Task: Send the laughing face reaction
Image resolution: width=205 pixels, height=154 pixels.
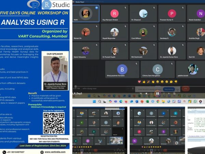Action: (x=158, y=82)
